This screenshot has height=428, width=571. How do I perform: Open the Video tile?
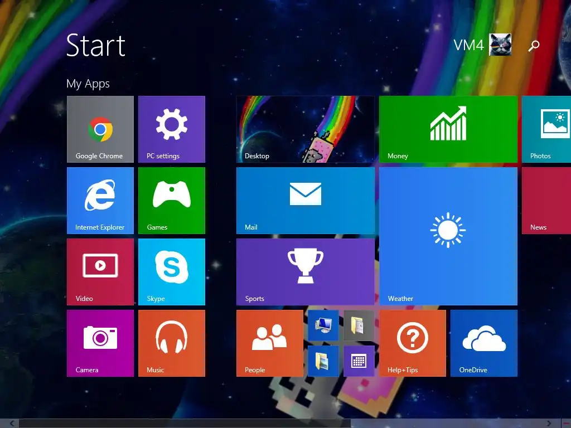100,272
